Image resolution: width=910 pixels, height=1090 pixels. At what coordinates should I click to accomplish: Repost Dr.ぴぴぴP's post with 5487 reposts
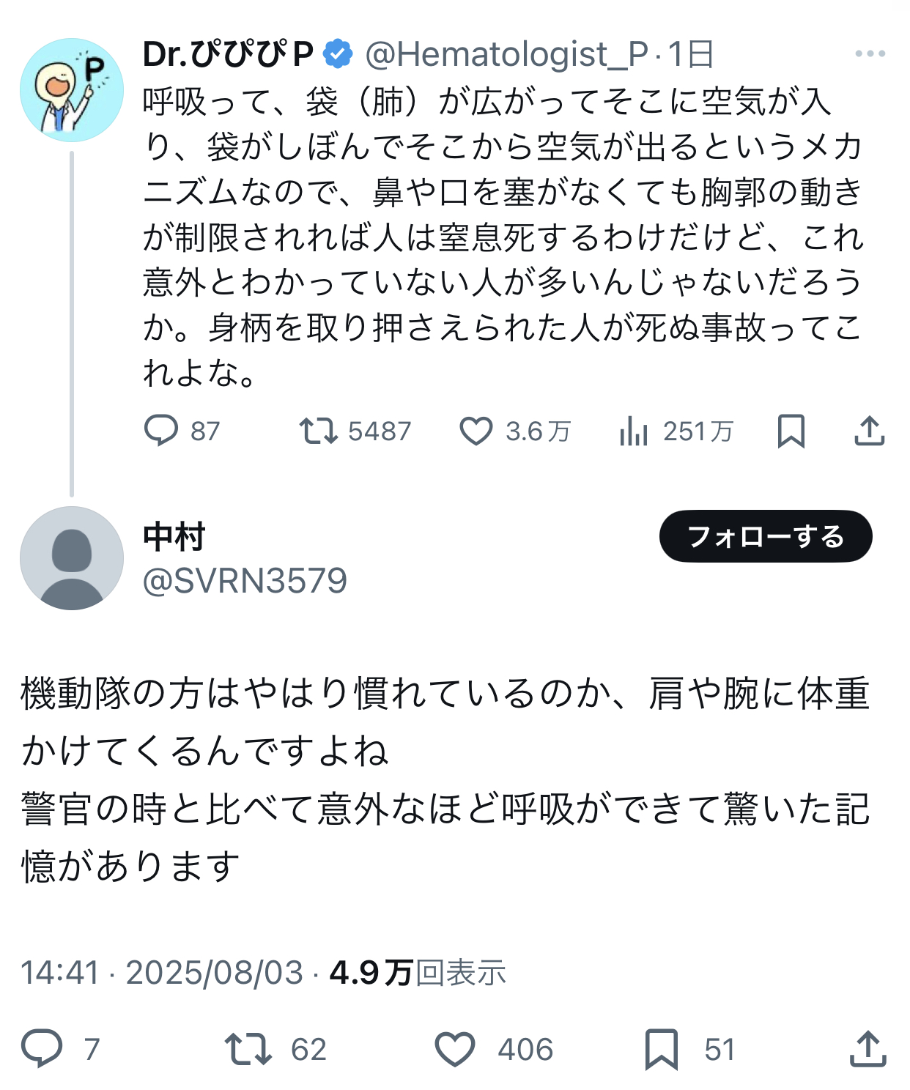(319, 431)
